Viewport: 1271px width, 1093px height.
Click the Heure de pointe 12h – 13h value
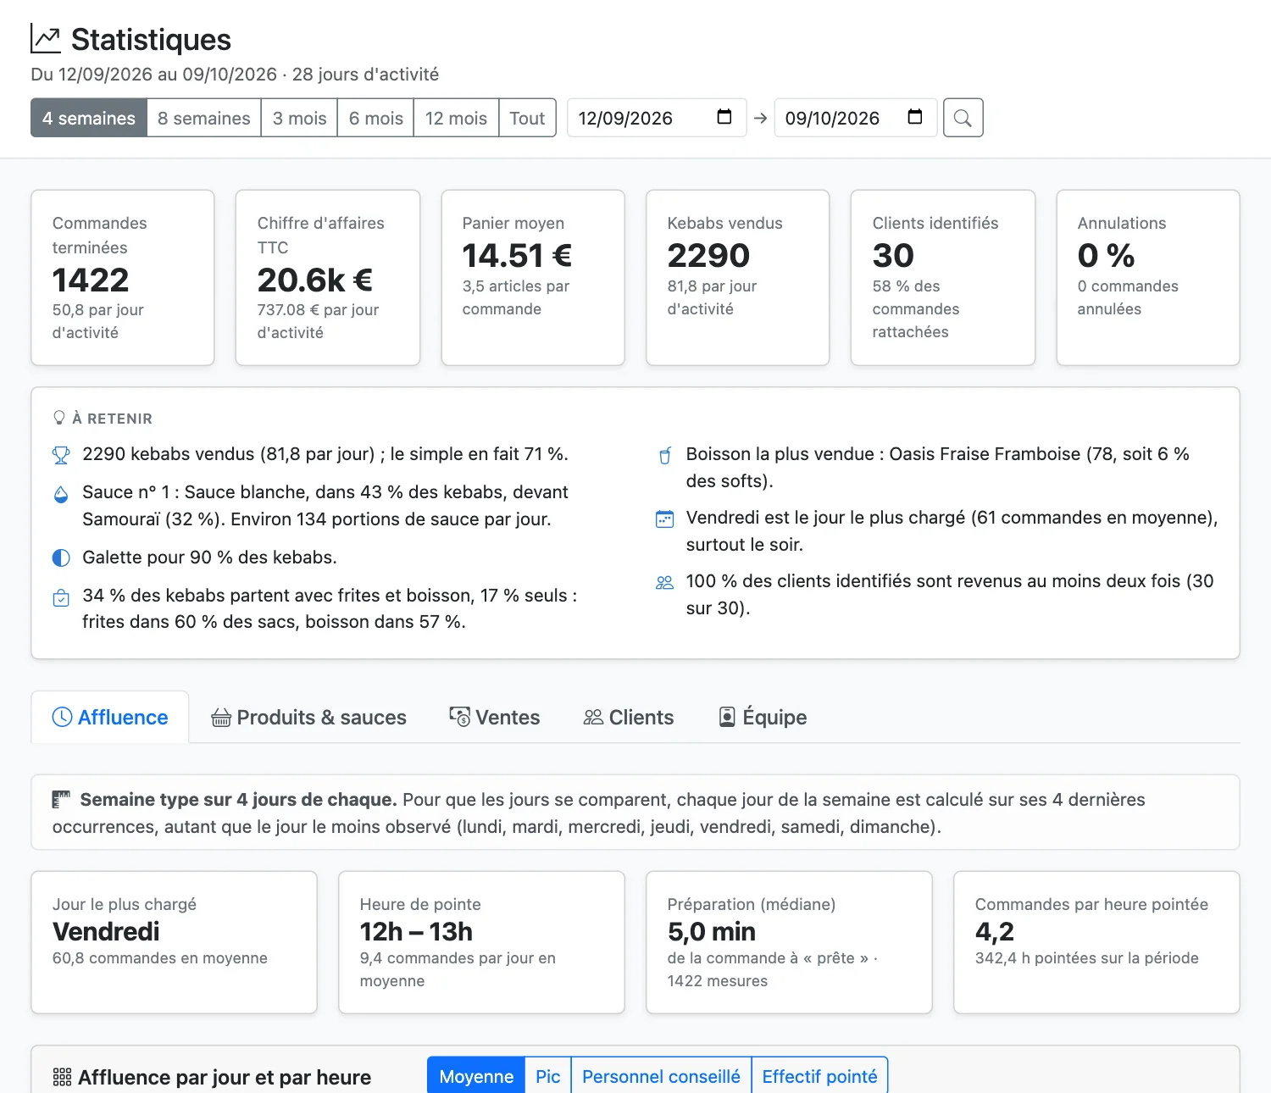click(416, 931)
